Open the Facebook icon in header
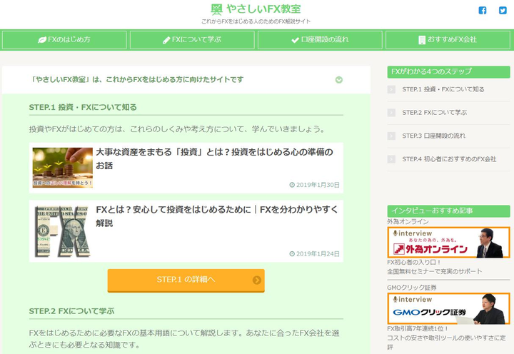This screenshot has width=514, height=354. [482, 11]
